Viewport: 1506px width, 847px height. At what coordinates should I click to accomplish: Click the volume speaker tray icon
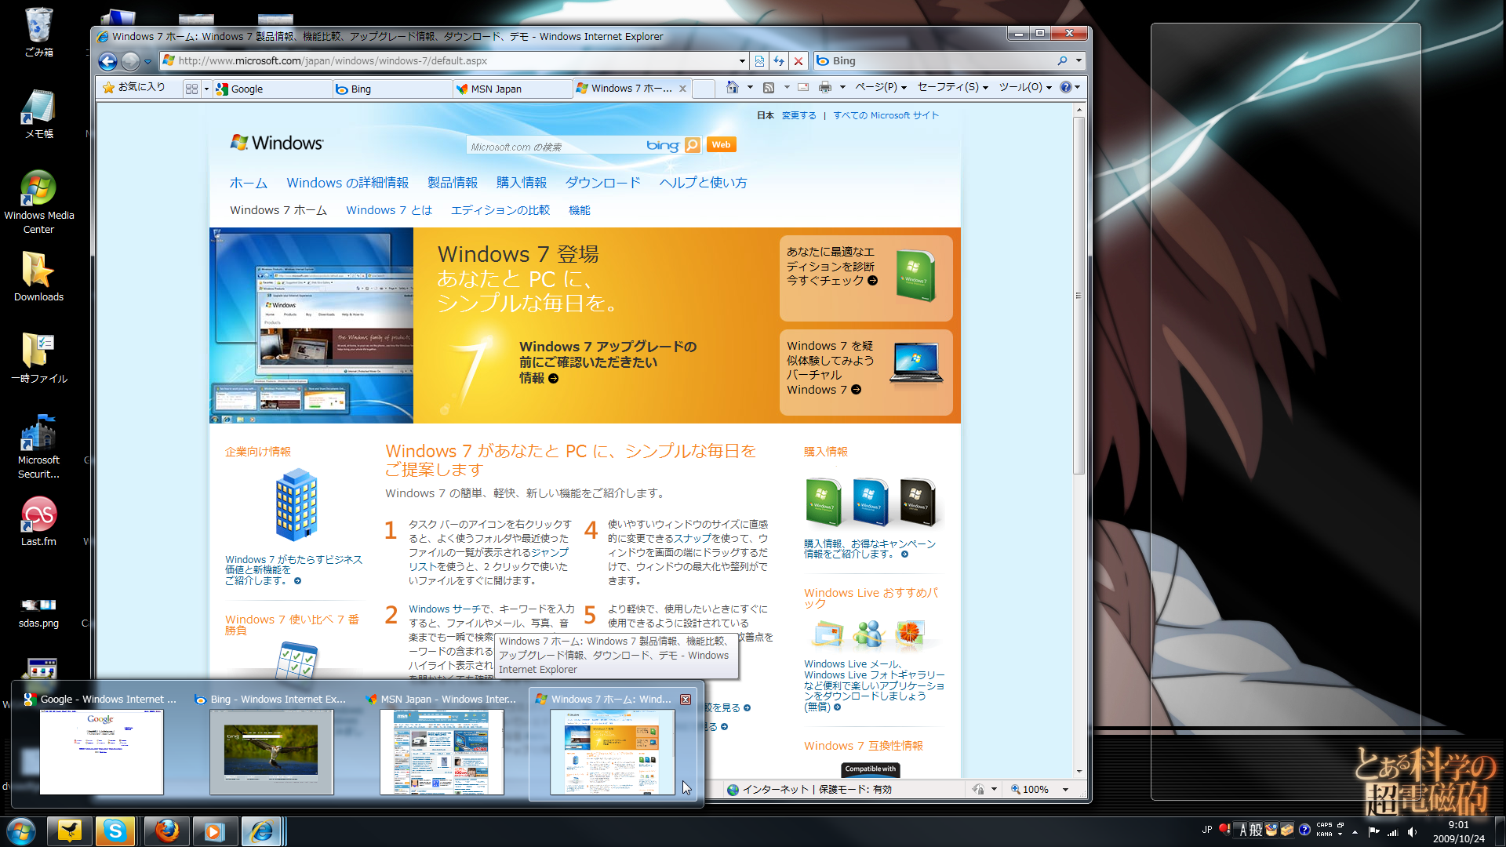(x=1412, y=831)
